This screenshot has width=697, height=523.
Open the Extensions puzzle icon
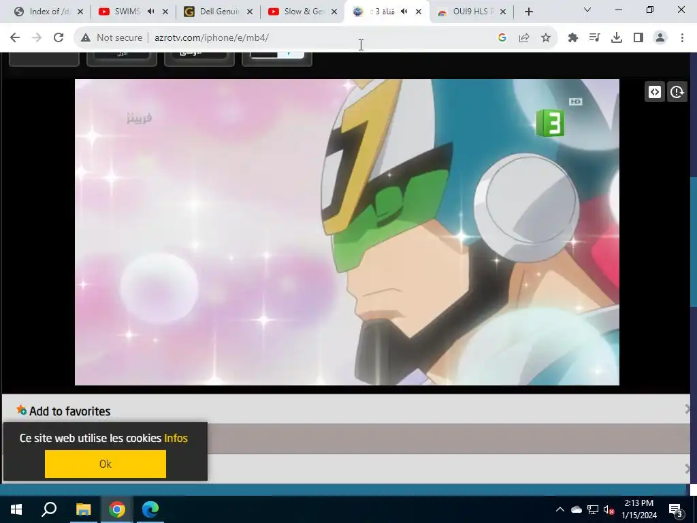pyautogui.click(x=573, y=38)
